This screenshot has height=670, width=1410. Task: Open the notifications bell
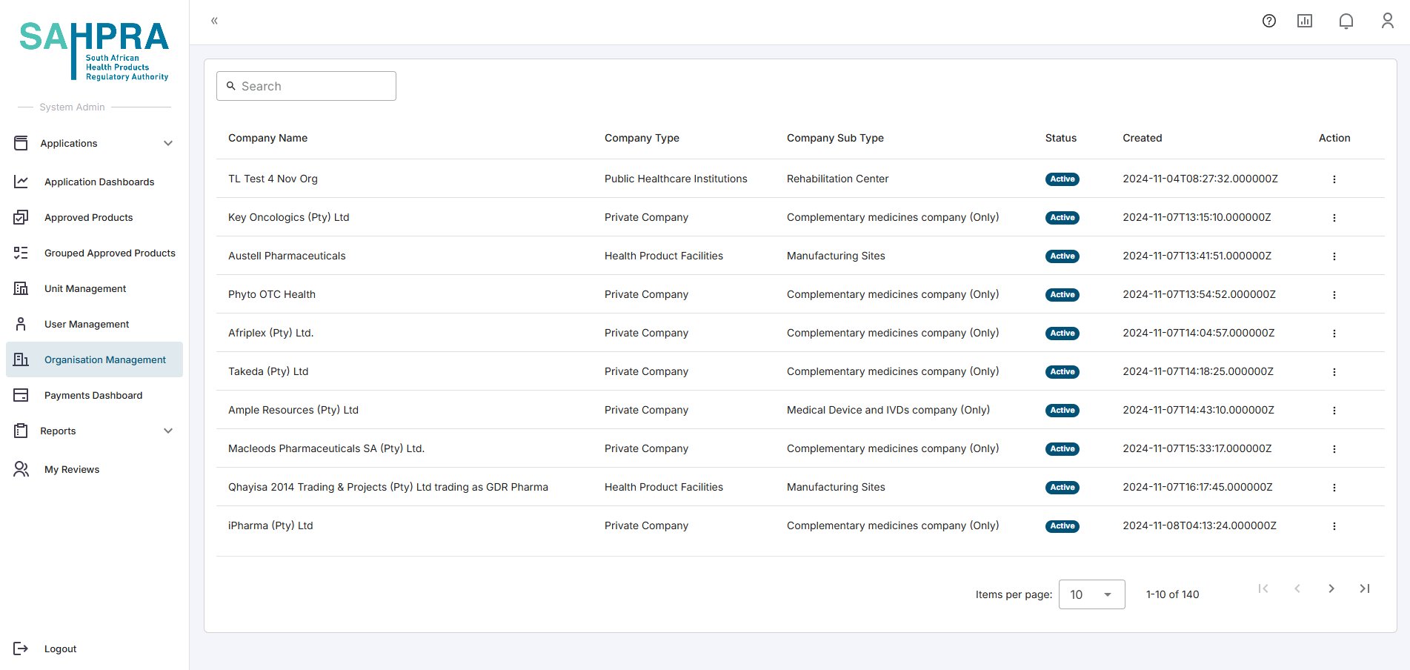click(x=1346, y=21)
